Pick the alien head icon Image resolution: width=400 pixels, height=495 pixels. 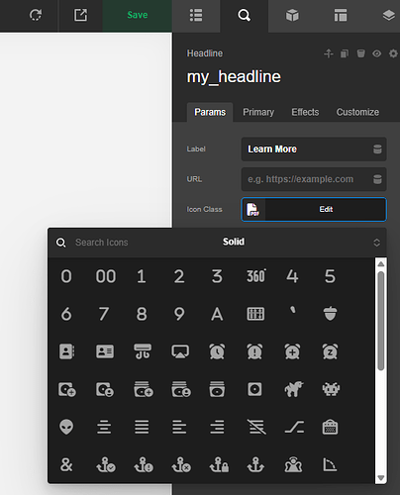pyautogui.click(x=66, y=427)
